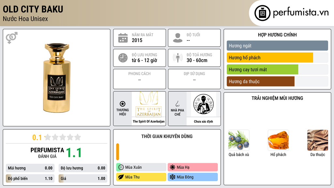334x188 pixels.
Task: Open The Spirit Of Azerbaijan brand logo
Action: point(149,104)
